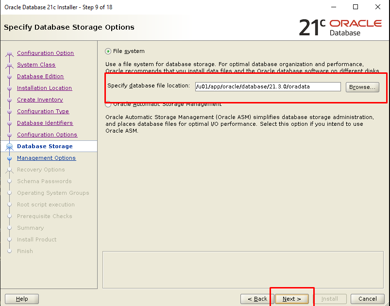390x306 pixels.
Task: Click the Management Options step bullet icon
Action: click(9, 158)
